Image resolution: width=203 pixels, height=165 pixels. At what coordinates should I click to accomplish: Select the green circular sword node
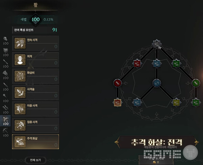pyautogui.click(x=196, y=83)
